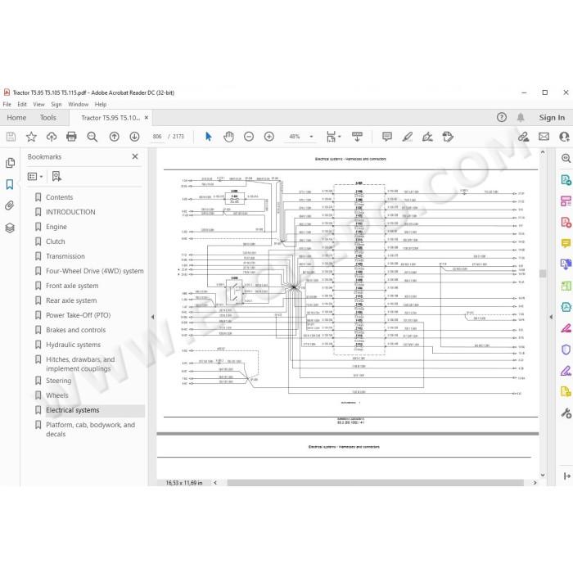Jump to the INTRODUCTION bookmark
This screenshot has height=573, width=573.
click(70, 212)
